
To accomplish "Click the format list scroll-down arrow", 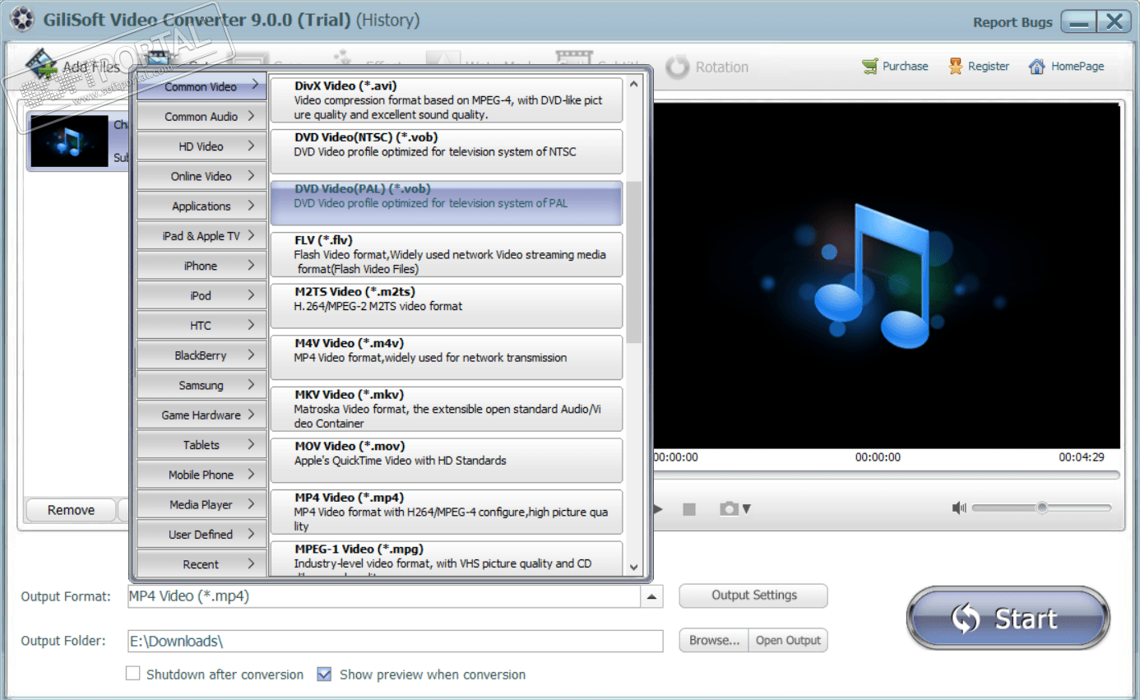I will [x=633, y=568].
